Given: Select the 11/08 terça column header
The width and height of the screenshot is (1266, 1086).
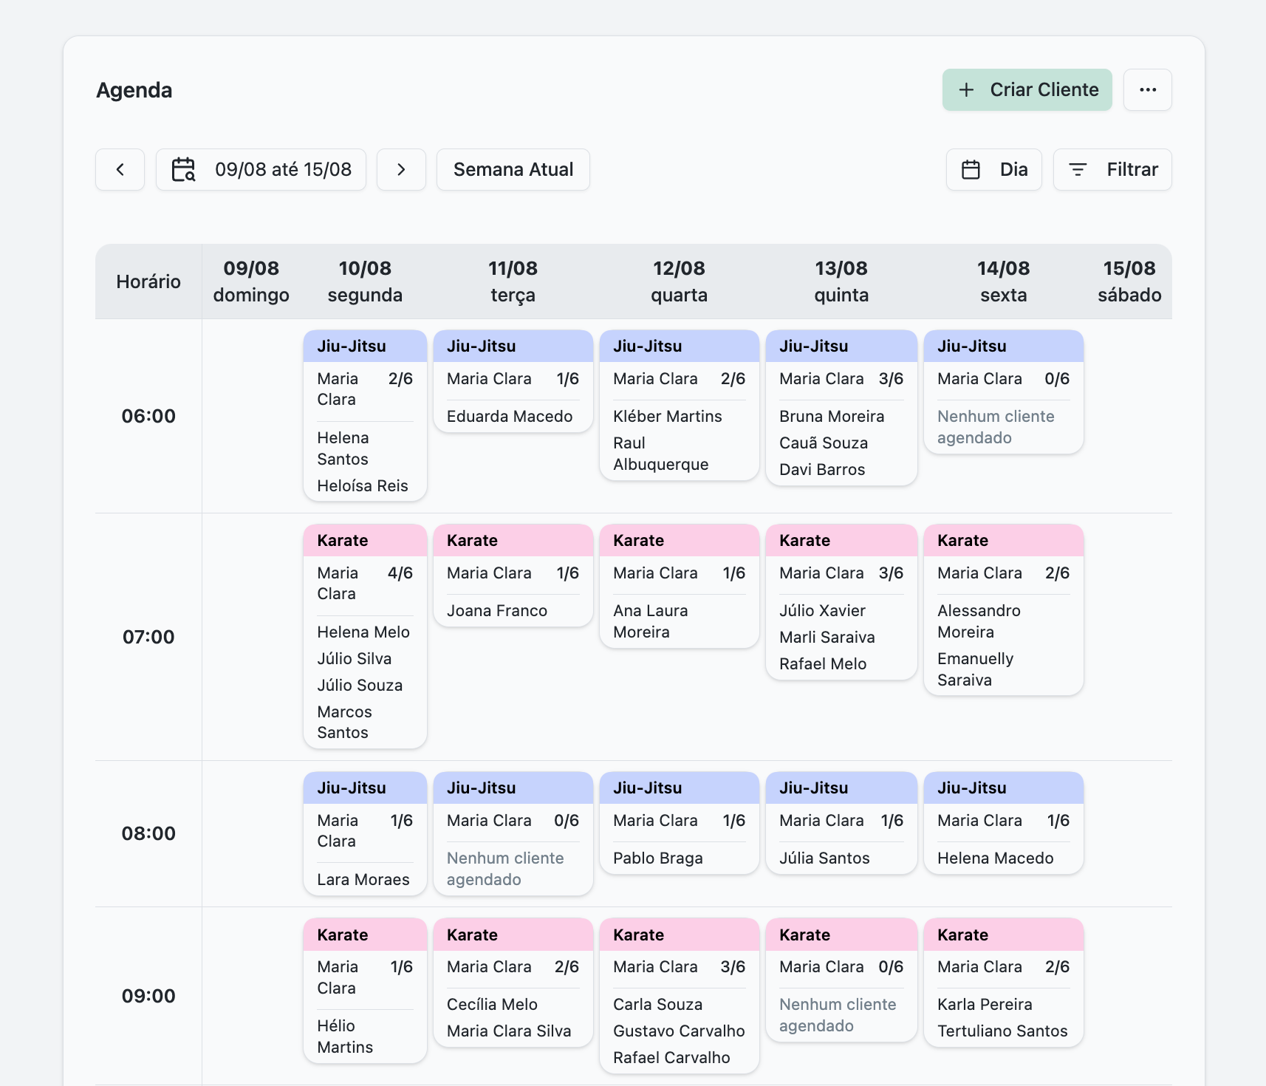Looking at the screenshot, I should point(513,281).
